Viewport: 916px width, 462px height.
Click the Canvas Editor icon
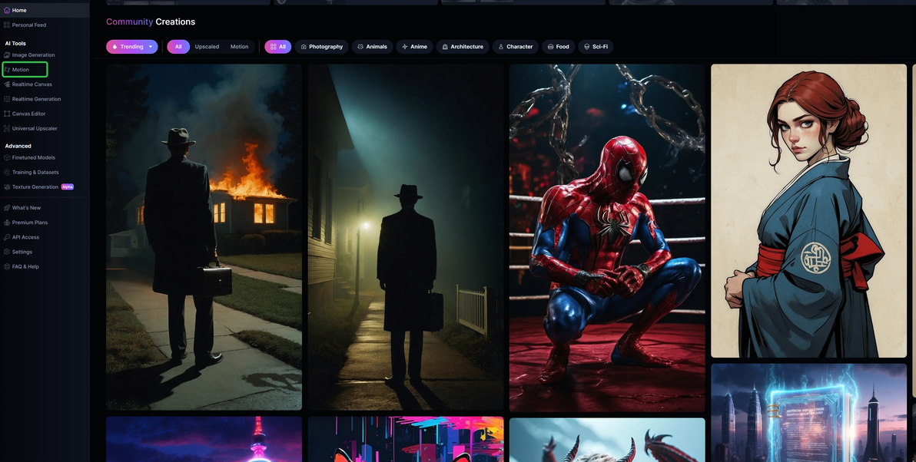7,114
